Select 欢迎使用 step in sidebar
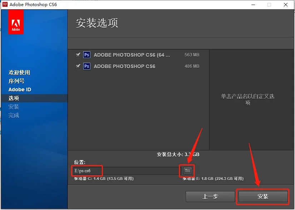This screenshot has width=295, height=210. tap(19, 72)
